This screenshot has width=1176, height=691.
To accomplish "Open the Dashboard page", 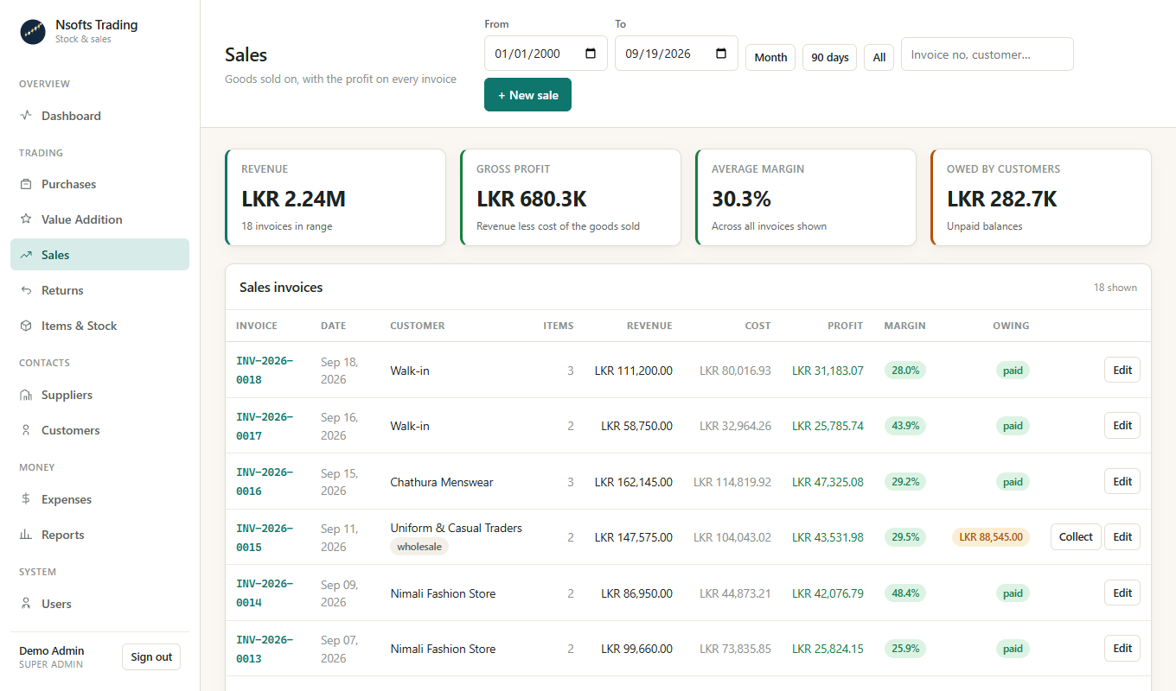I will [x=99, y=116].
